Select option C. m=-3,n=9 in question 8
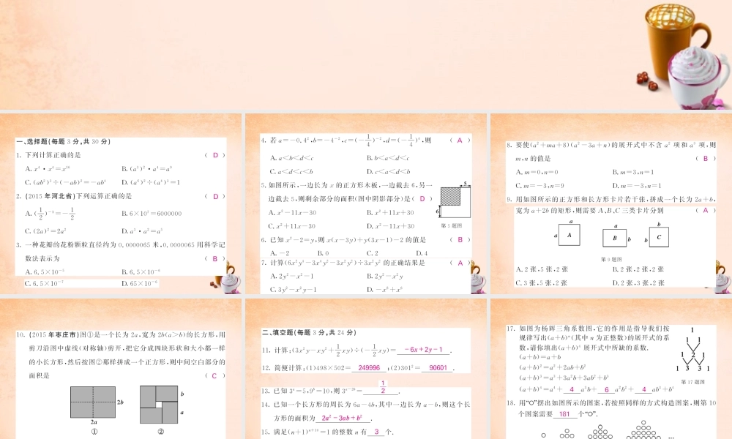Image resolution: width=732 pixels, height=439 pixels. tap(539, 186)
